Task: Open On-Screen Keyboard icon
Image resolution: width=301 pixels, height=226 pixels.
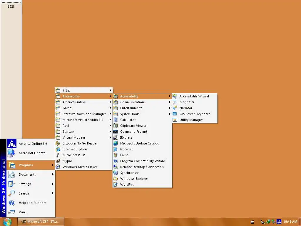Action: coord(175,114)
